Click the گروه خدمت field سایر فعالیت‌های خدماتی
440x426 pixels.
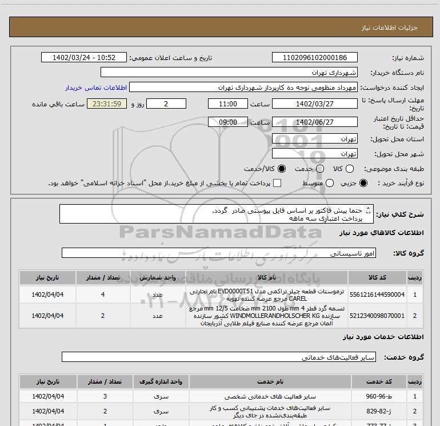[x=219, y=357]
